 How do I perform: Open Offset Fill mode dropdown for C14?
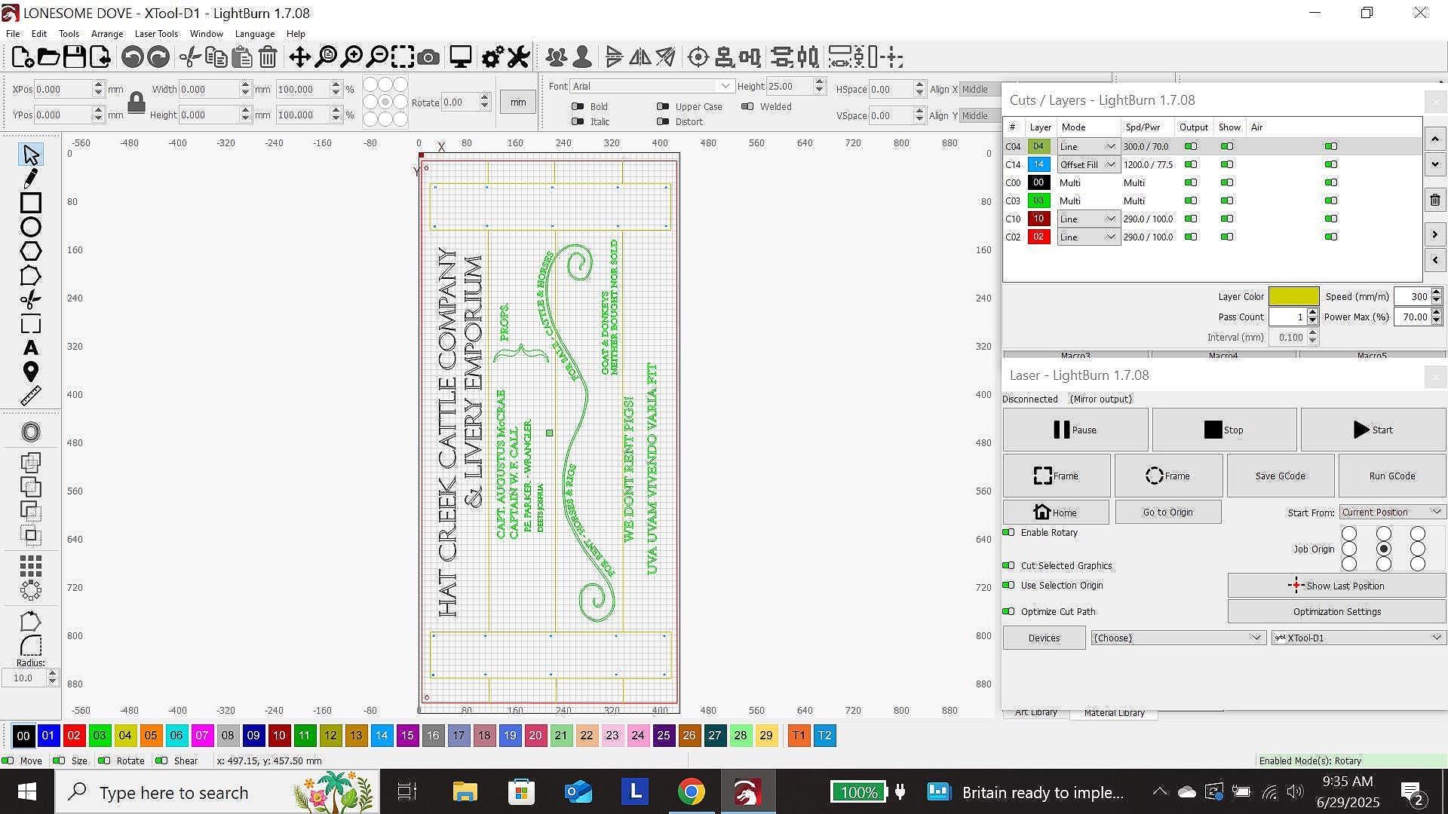pos(1088,164)
